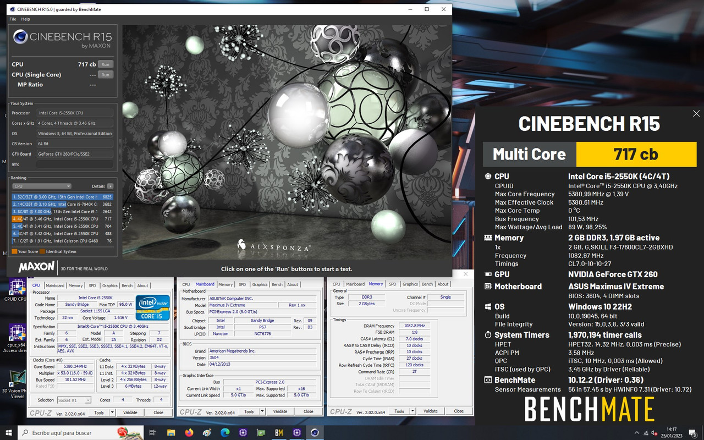Click Validate in CPU-Z Mainboard window

[x=280, y=411]
